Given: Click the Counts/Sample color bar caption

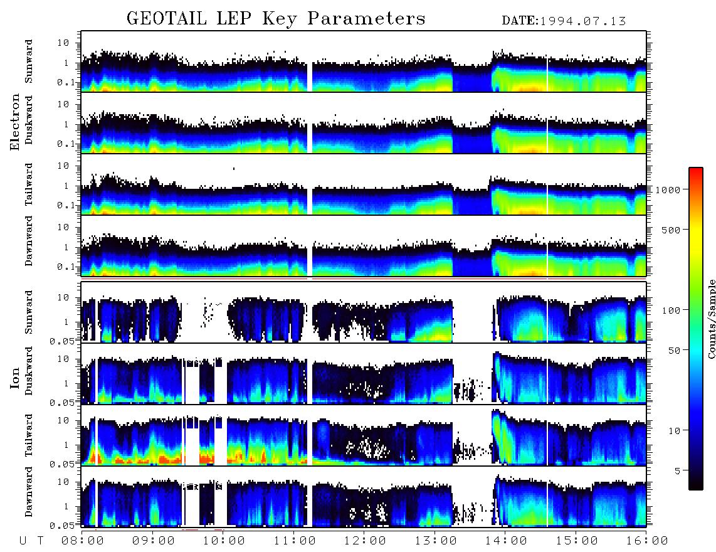Looking at the screenshot, I should 711,319.
